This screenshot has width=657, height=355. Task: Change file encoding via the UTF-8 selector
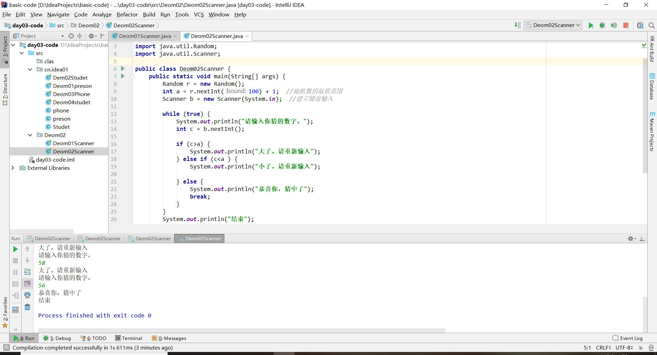(624, 347)
